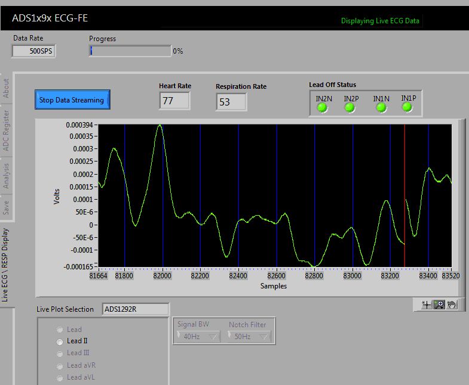Click the X-axis tick label 82400
This screenshot has width=469, height=385.
tap(238, 276)
